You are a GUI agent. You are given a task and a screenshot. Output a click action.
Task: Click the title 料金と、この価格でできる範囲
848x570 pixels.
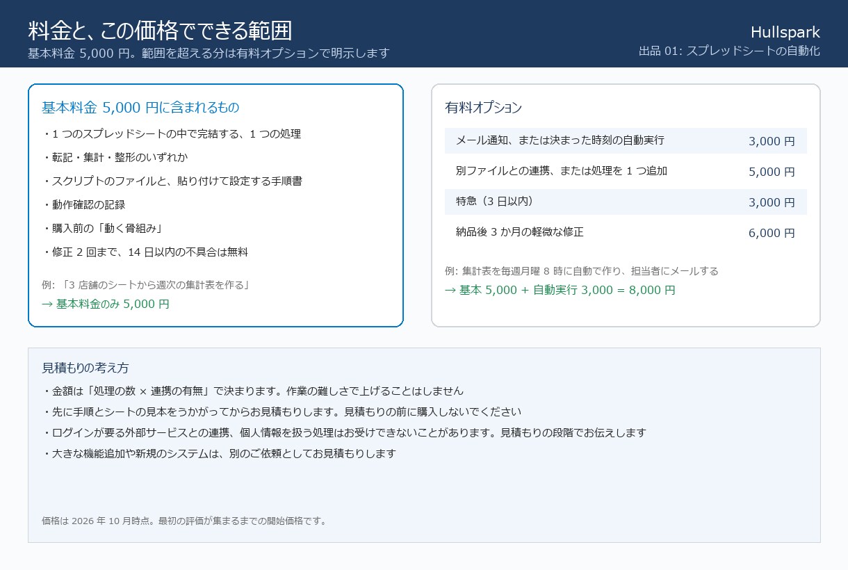pos(160,31)
